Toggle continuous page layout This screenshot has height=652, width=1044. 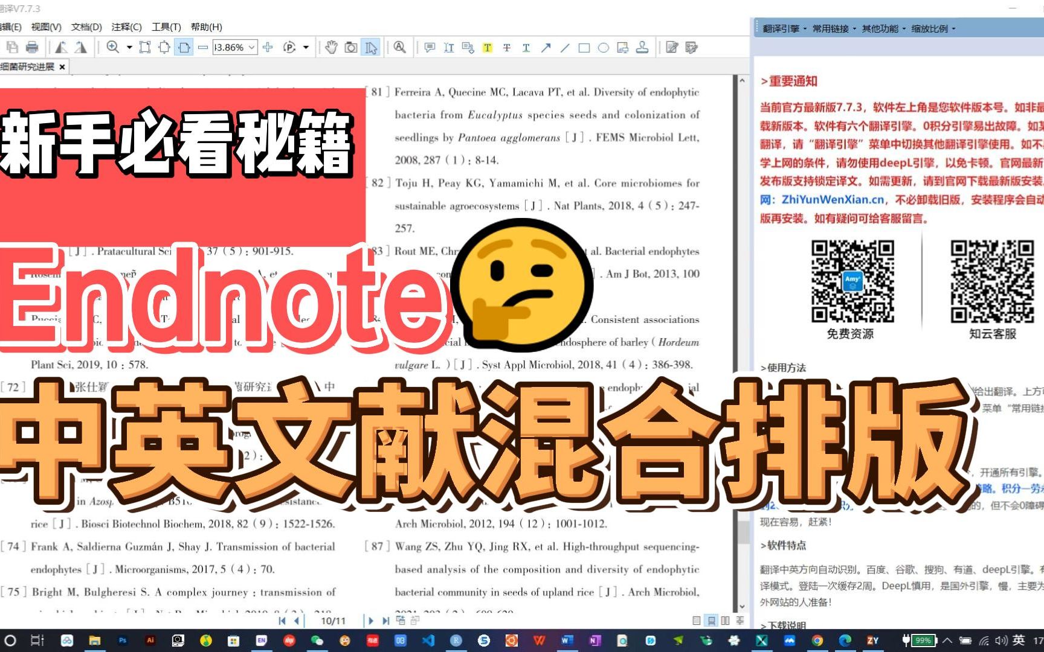point(712,621)
